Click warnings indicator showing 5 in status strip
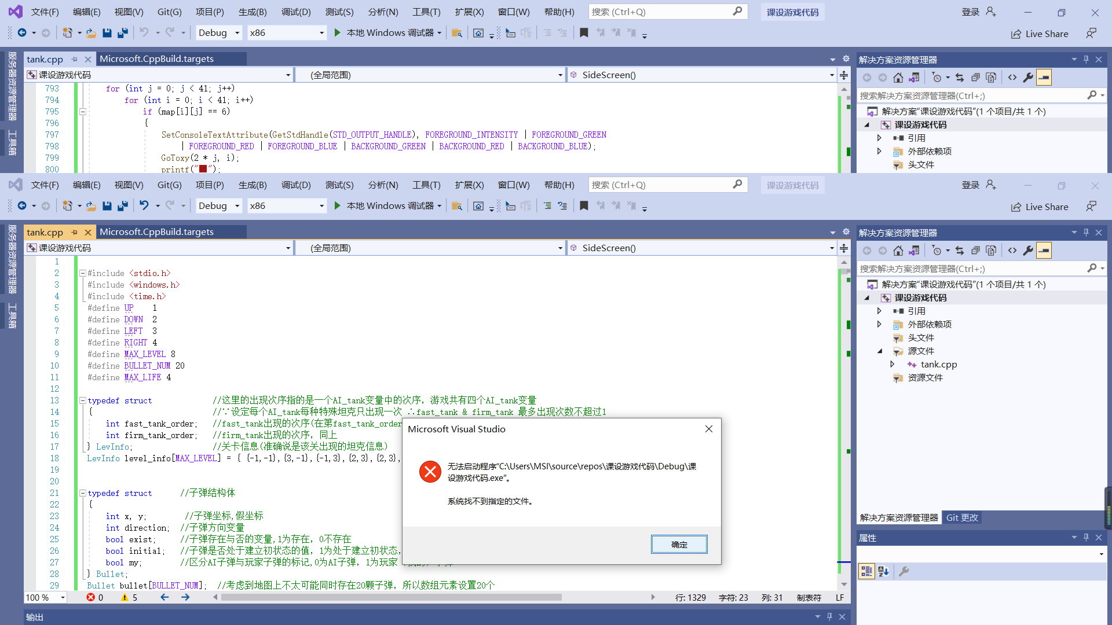 (129, 598)
